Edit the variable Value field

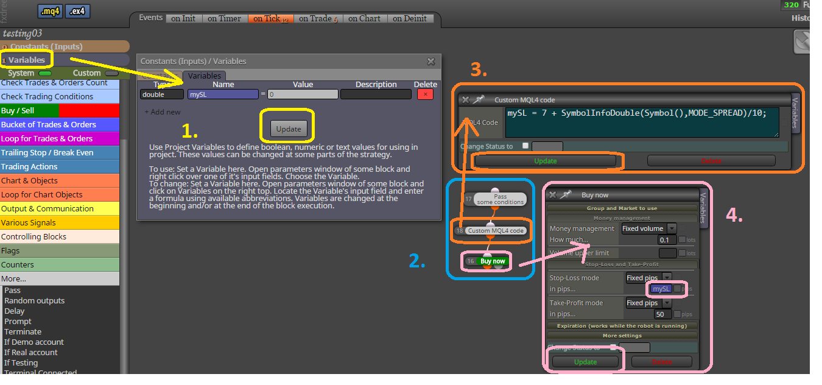303,94
